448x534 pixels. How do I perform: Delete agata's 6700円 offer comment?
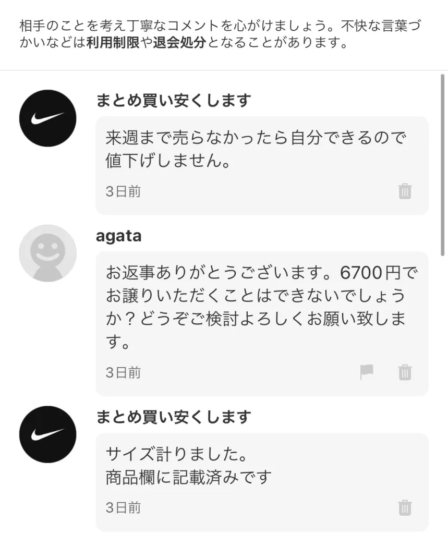tap(405, 372)
